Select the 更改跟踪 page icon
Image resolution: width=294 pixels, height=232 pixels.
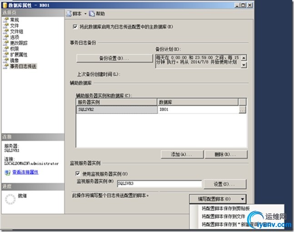point(6,43)
